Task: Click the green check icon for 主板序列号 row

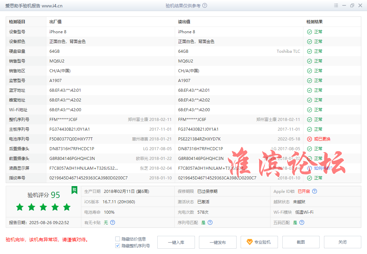Action: pos(310,129)
